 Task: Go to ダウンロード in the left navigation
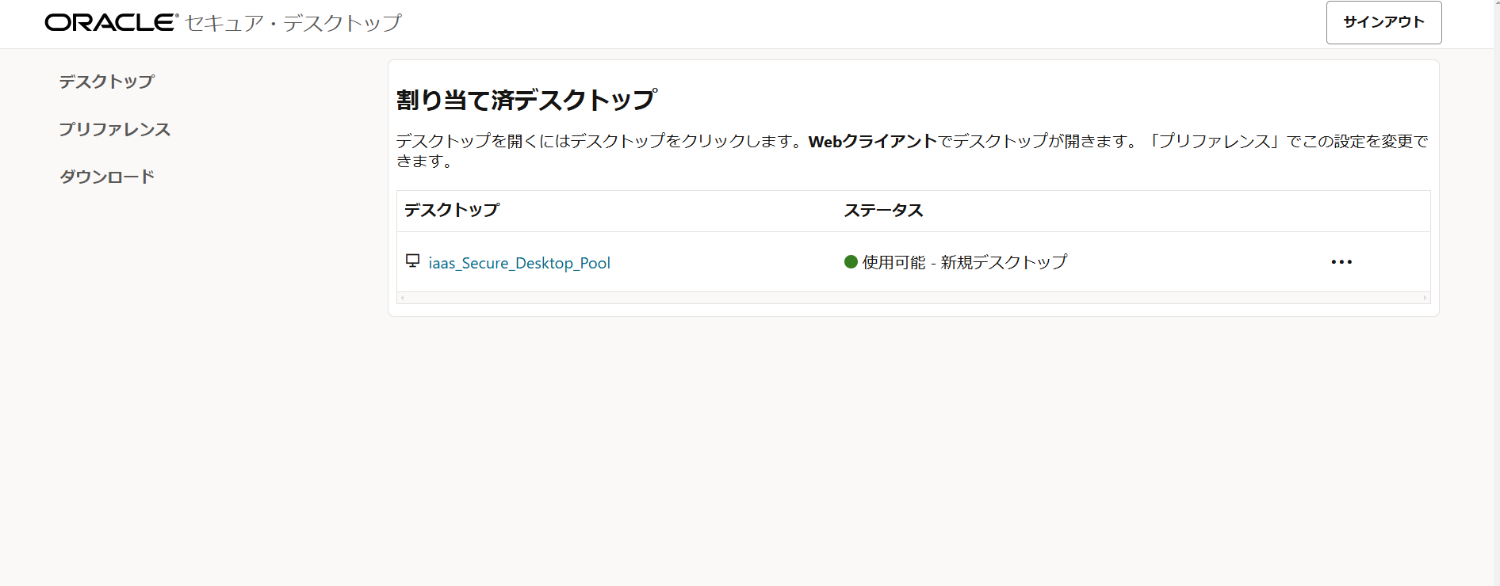click(107, 177)
